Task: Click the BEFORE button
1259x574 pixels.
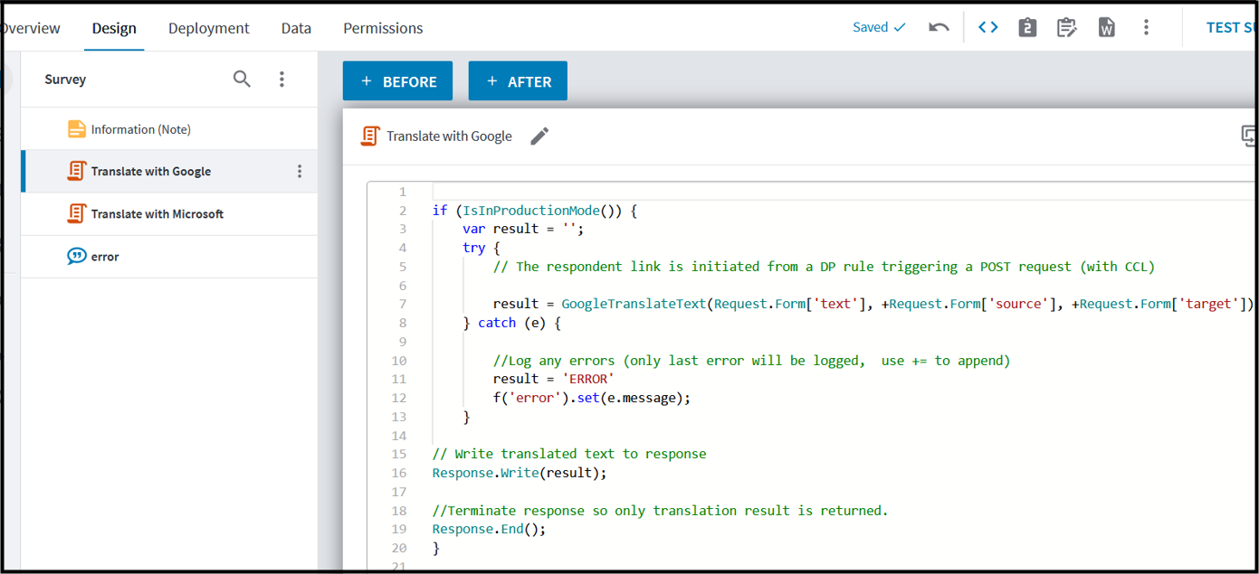Action: tap(397, 81)
